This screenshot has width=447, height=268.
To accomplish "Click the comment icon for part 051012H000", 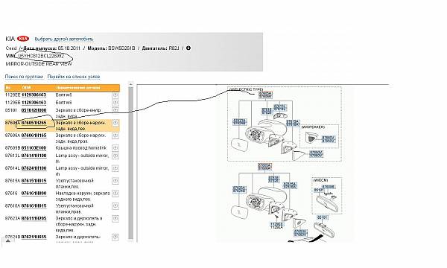I will point(115,110).
